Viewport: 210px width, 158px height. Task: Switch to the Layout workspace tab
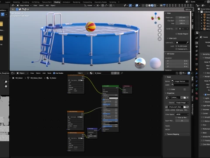[8, 2]
